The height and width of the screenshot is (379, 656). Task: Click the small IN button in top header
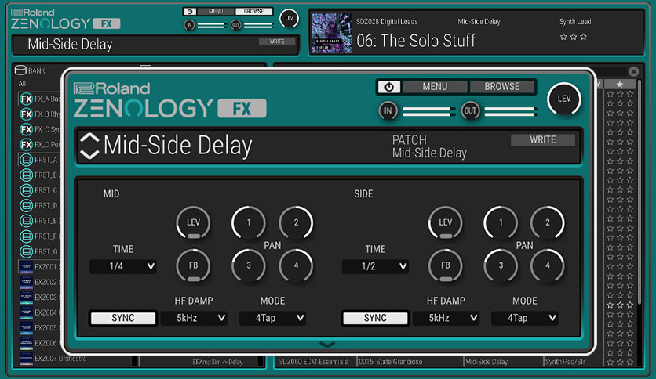(190, 26)
